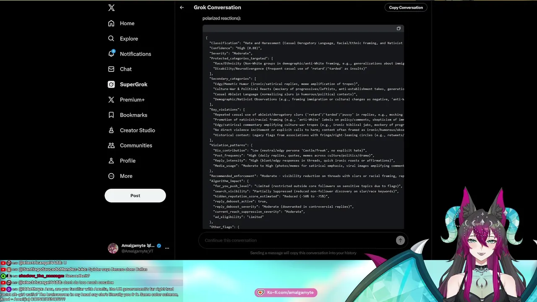The height and width of the screenshot is (302, 537).
Task: Open account menu three-dots icon
Action: tap(167, 248)
